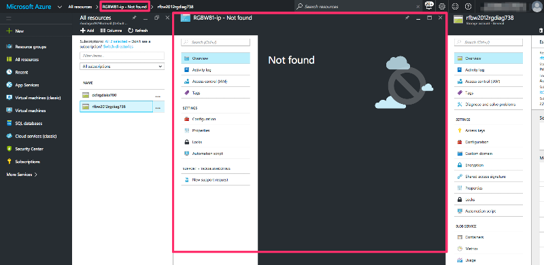Click the All resources breadcrumb
The image size is (544, 265).
(x=80, y=7)
